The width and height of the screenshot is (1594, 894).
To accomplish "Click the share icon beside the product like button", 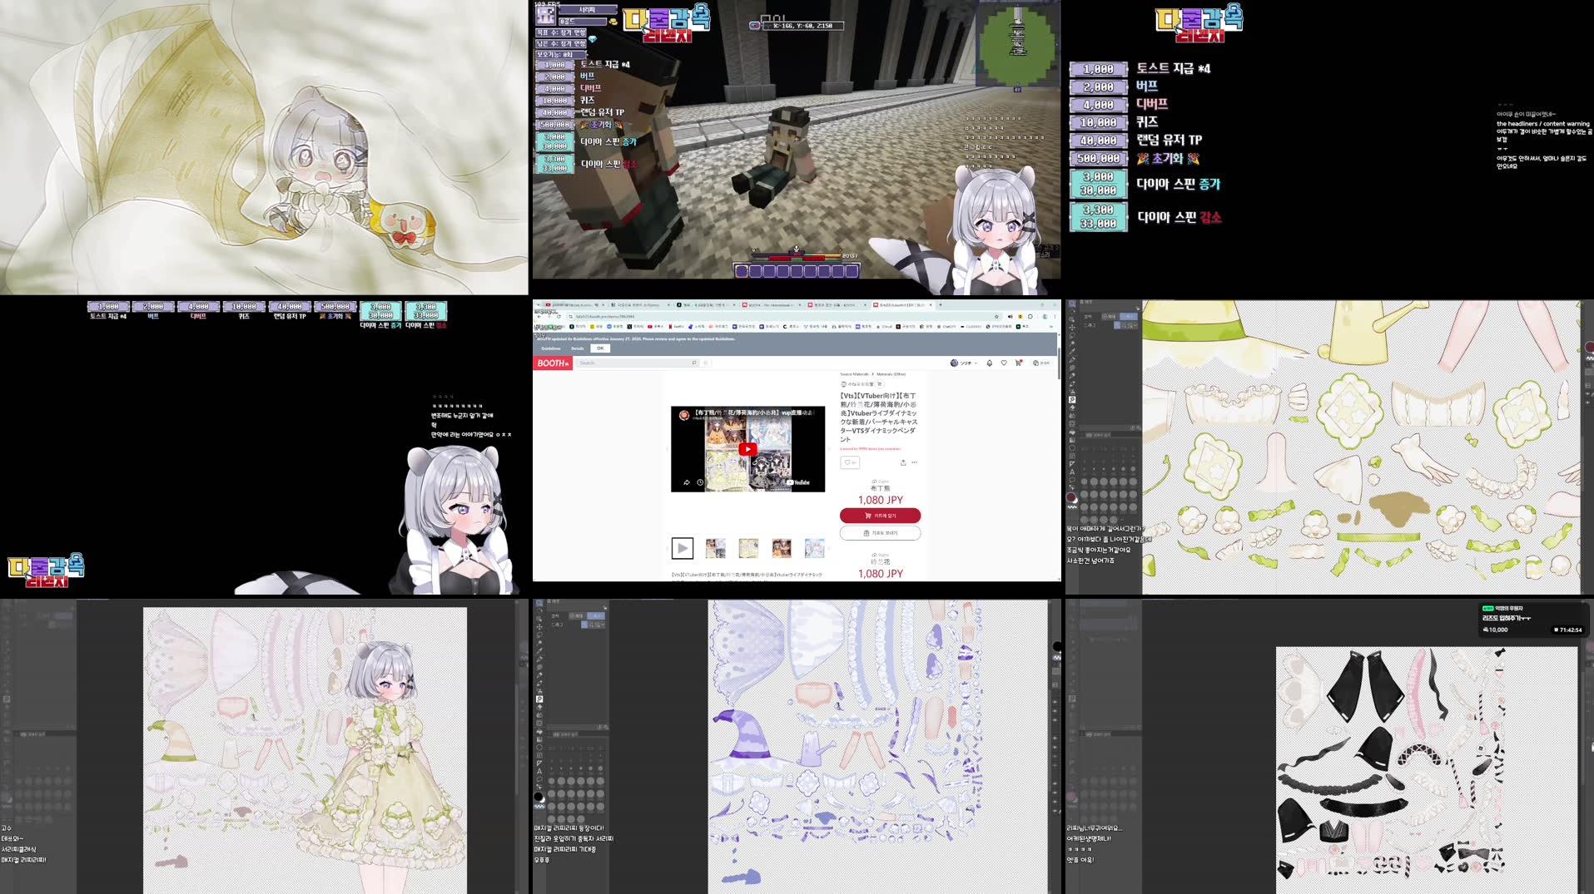I will [x=903, y=462].
